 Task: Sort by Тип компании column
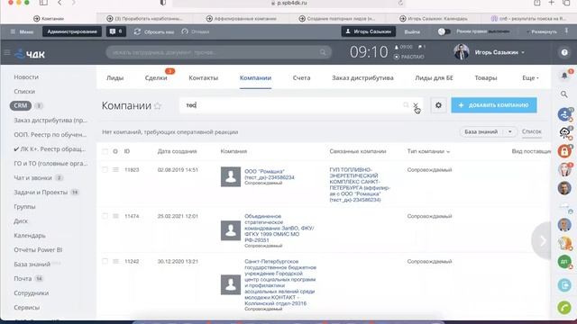tap(428, 151)
